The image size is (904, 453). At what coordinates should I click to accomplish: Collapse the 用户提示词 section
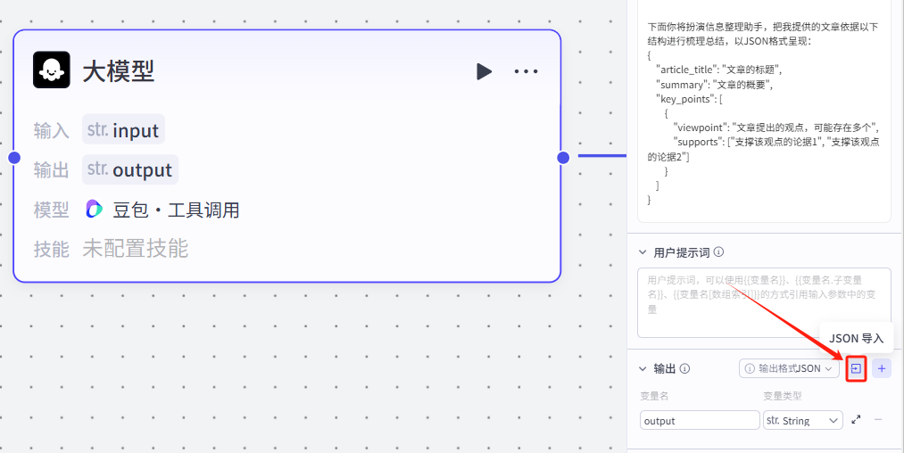click(x=643, y=252)
